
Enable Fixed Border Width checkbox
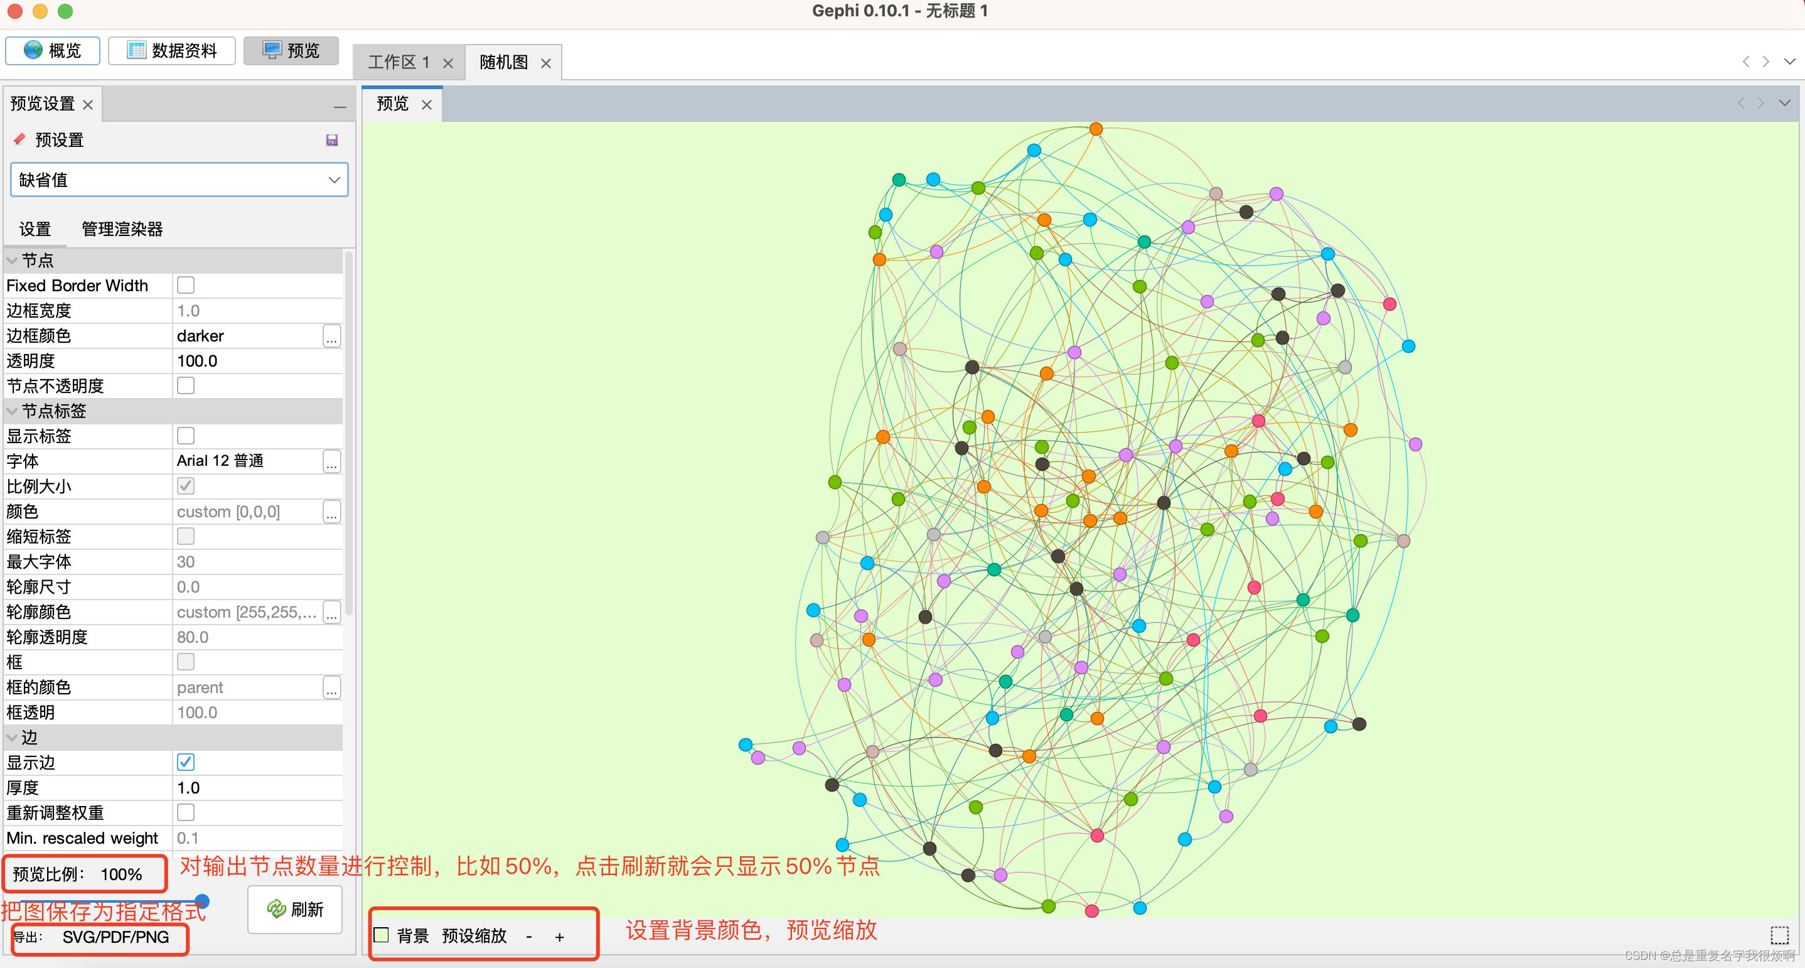click(x=186, y=285)
